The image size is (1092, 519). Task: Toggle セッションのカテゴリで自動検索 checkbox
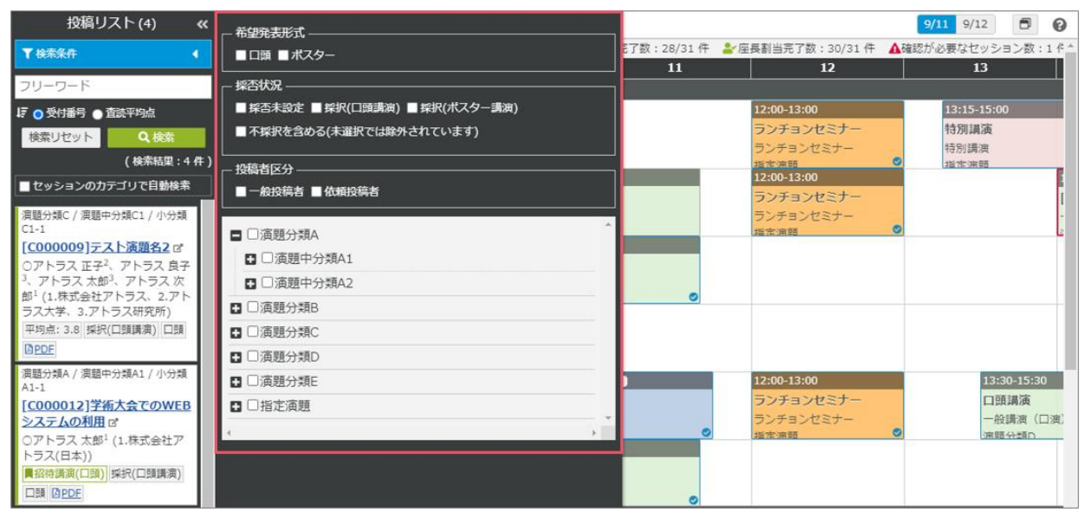24,186
